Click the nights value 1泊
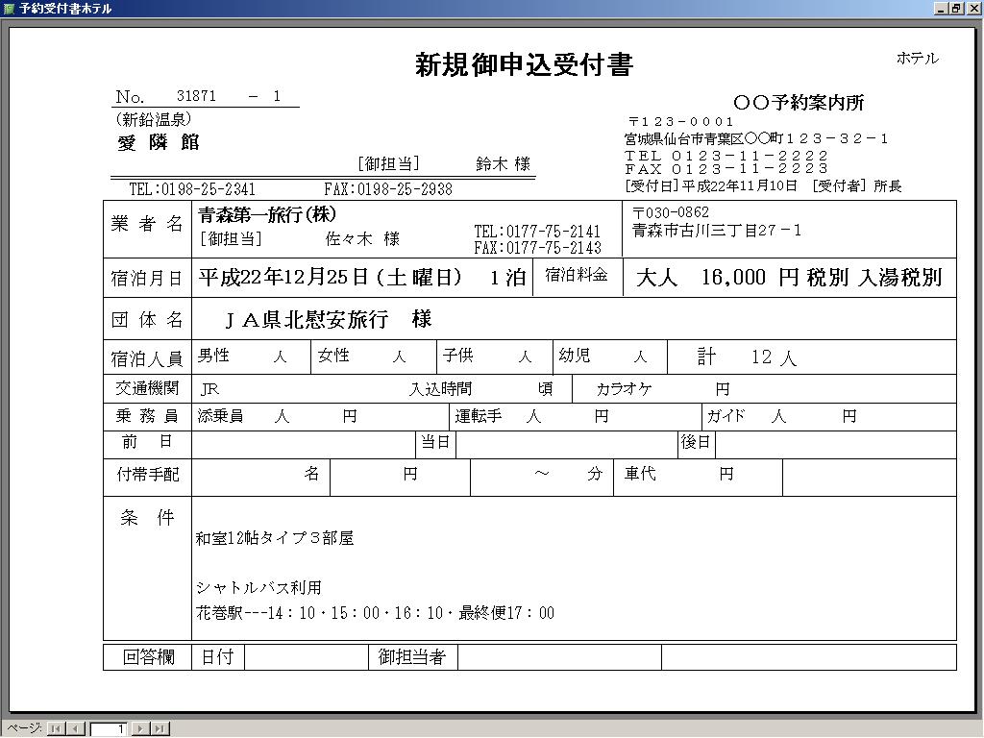The image size is (984, 738). (507, 278)
